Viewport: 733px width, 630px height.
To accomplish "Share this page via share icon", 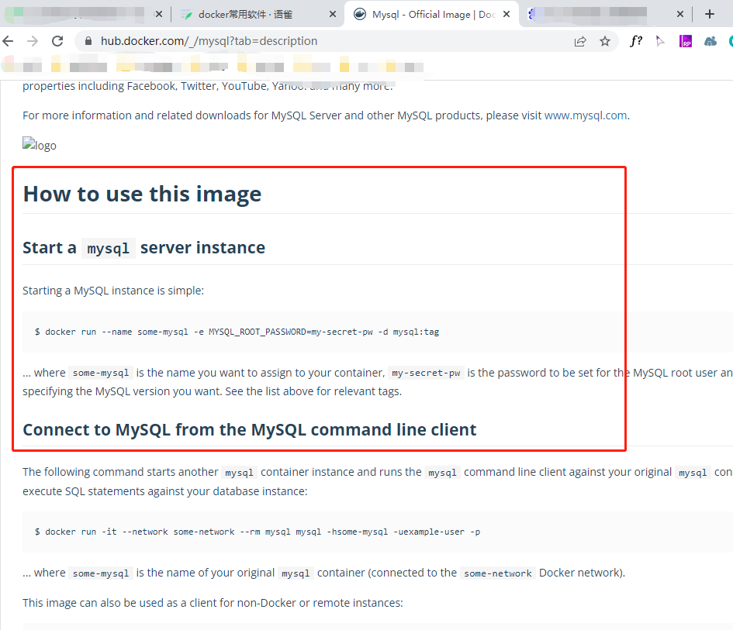I will pyautogui.click(x=580, y=42).
